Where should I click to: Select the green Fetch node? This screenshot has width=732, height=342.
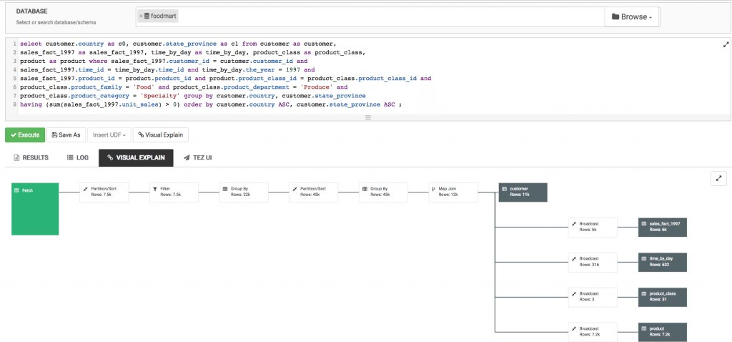[35, 209]
